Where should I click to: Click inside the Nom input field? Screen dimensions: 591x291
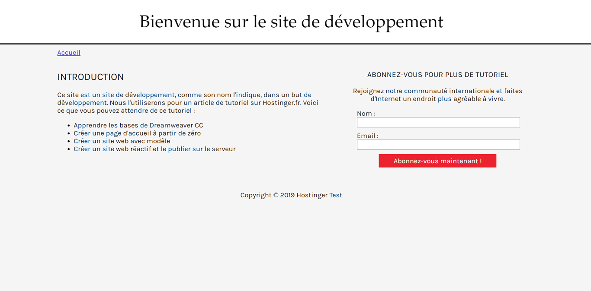point(438,122)
